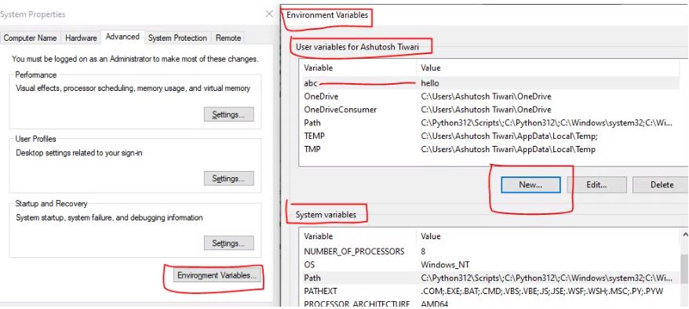The height and width of the screenshot is (309, 689).
Task: Select the OneDriveConsumer variable row
Action: pyautogui.click(x=490, y=110)
